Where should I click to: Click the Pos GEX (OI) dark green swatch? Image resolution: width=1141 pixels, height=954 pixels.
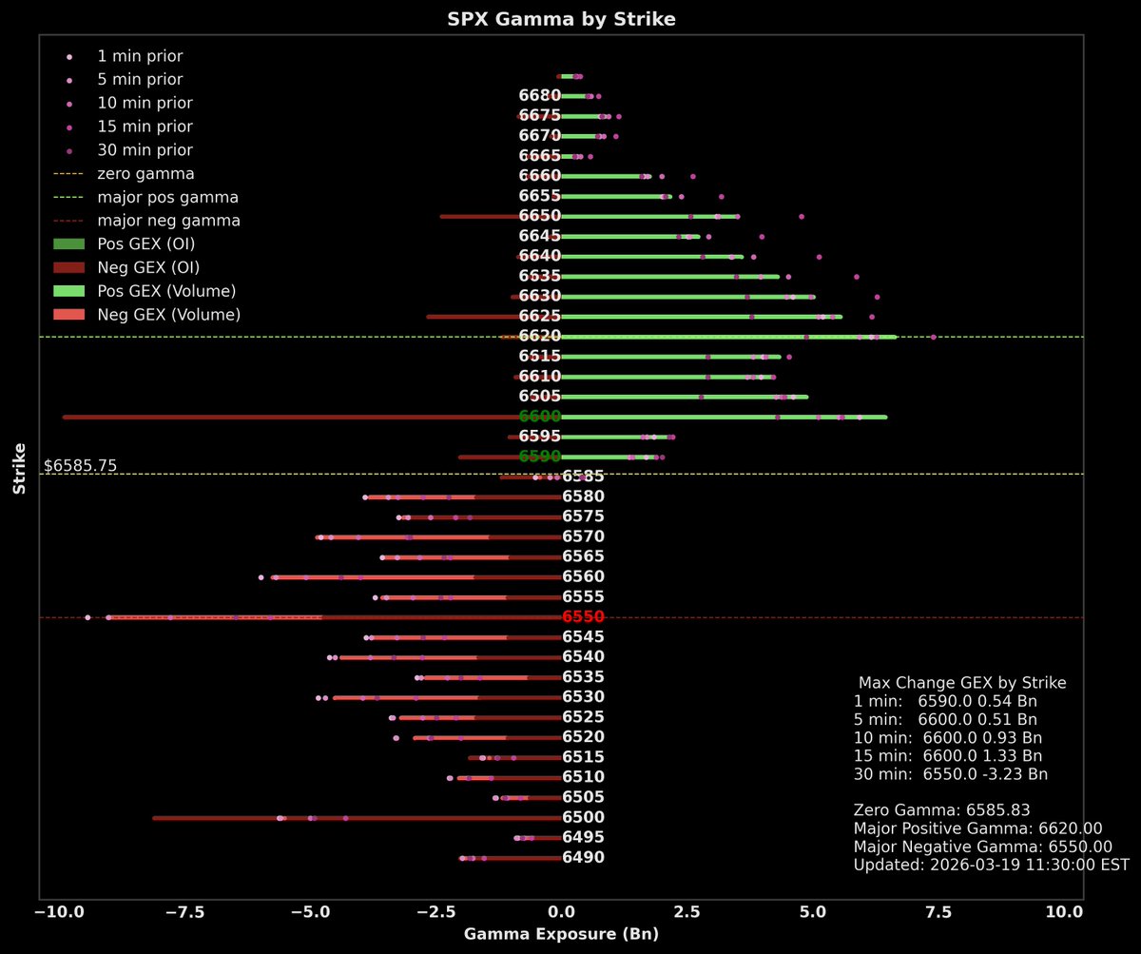(68, 244)
